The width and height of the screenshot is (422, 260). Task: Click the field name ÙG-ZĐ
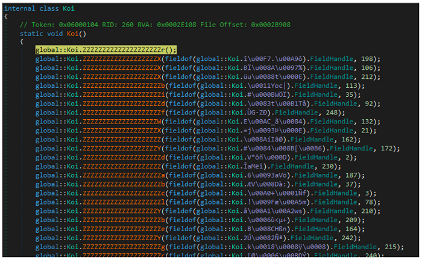click(257, 113)
